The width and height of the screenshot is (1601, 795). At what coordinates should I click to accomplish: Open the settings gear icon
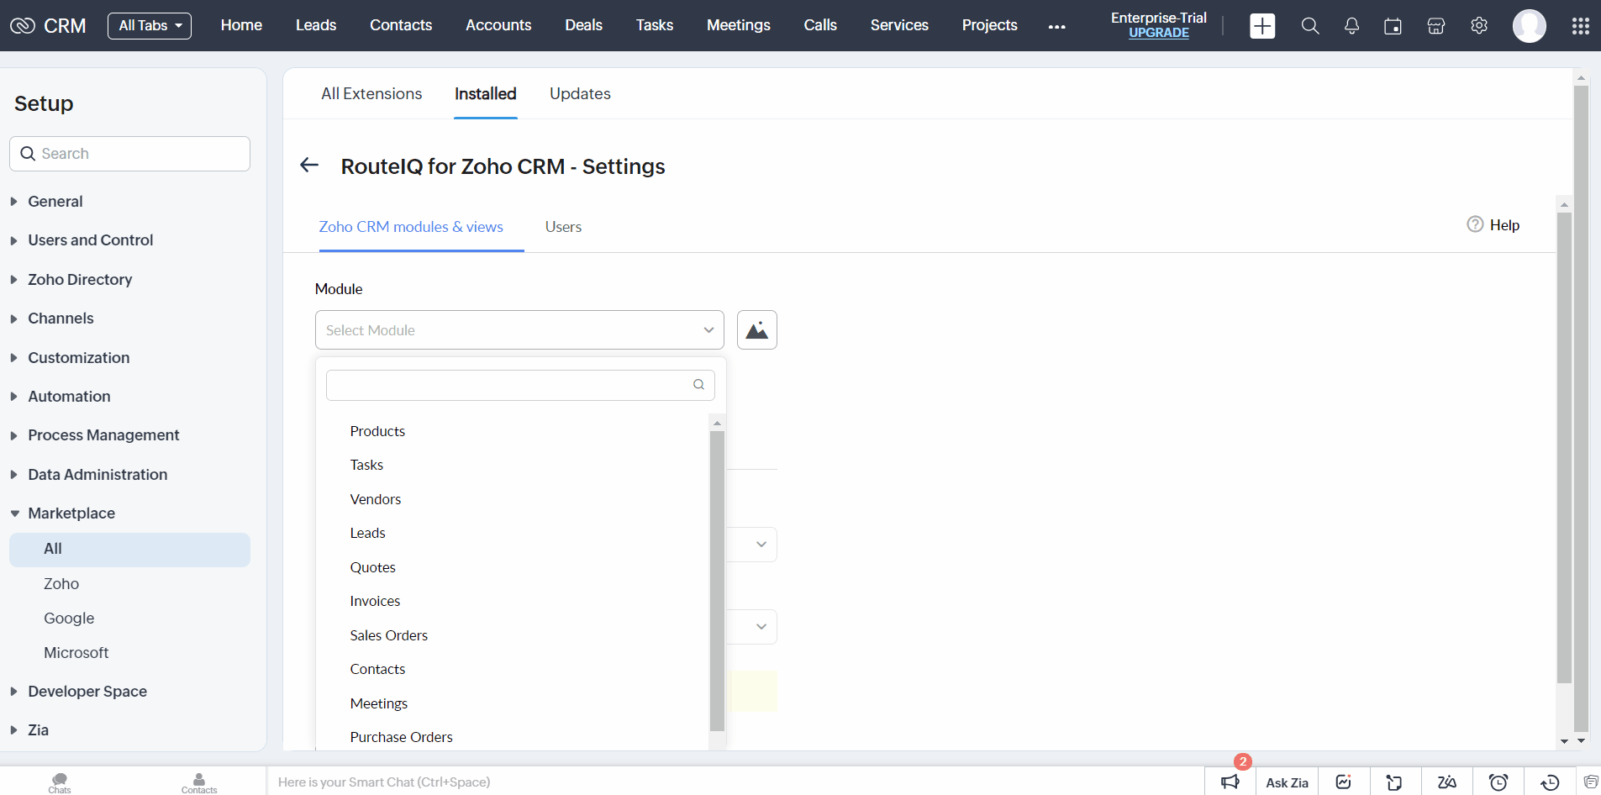click(1479, 26)
